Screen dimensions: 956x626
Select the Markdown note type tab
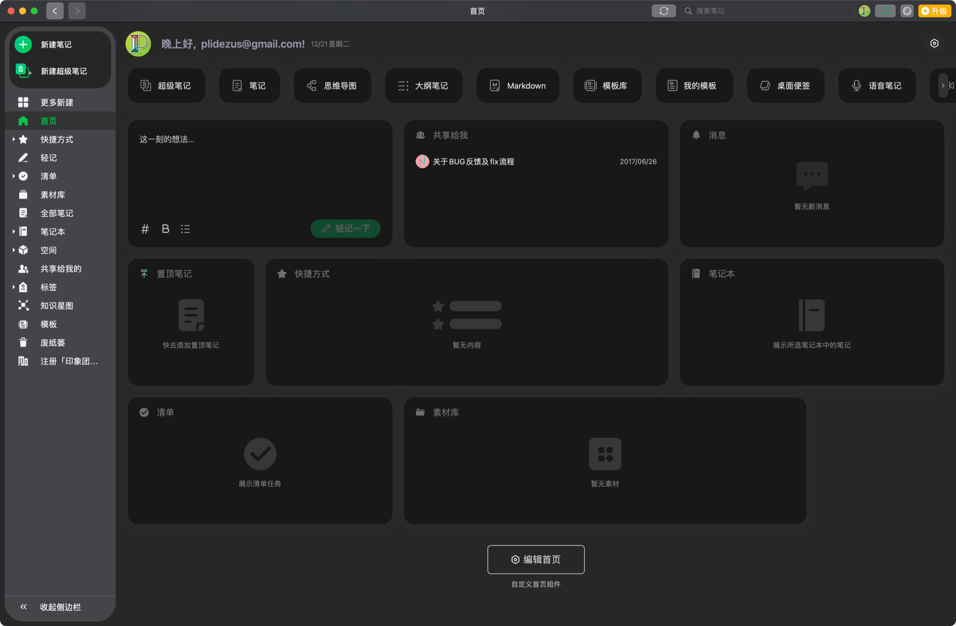point(518,86)
